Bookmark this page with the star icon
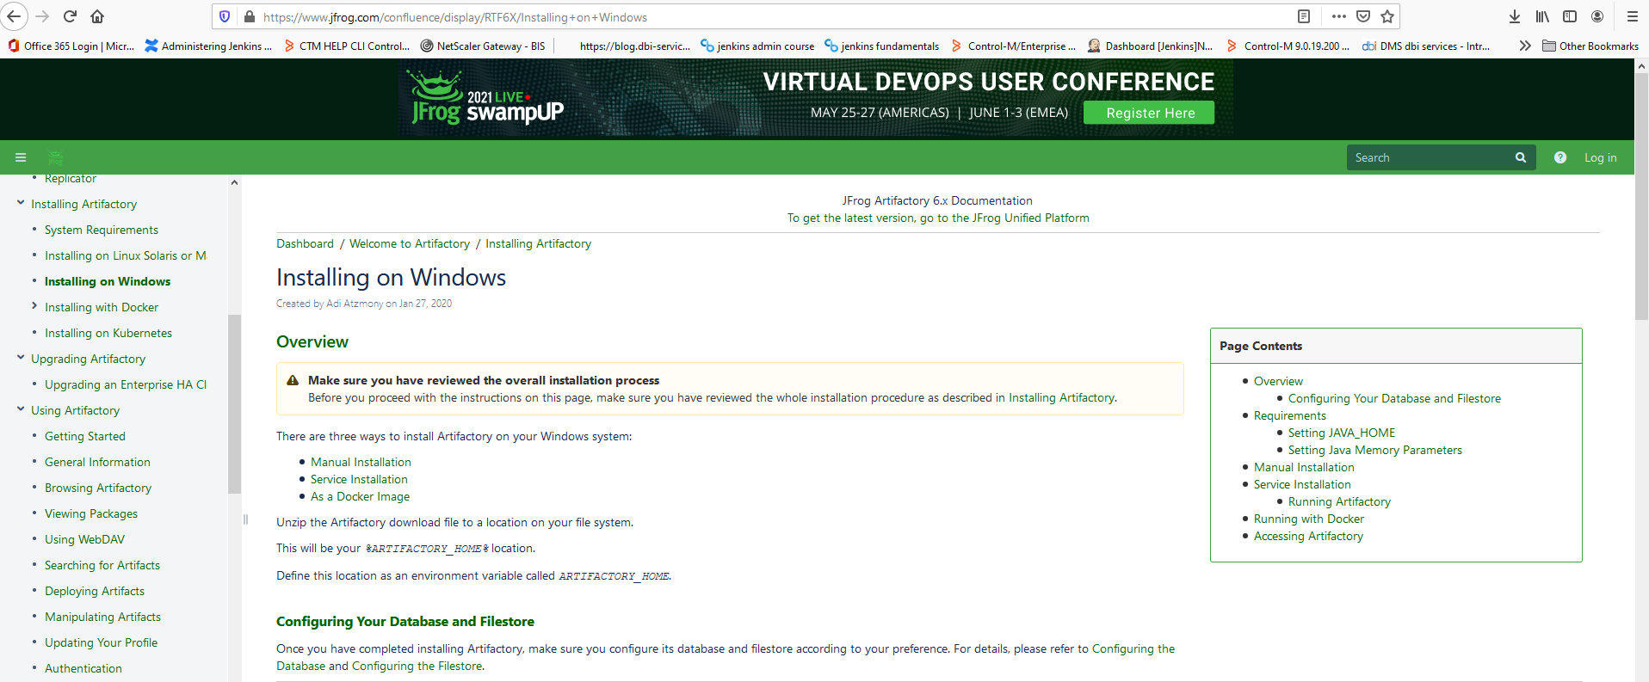Screen dimensions: 1649x682 pyautogui.click(x=1387, y=16)
